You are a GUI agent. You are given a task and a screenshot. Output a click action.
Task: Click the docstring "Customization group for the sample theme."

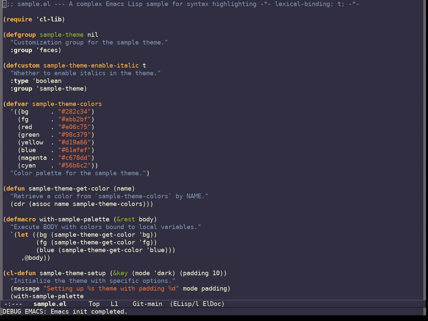pos(89,42)
